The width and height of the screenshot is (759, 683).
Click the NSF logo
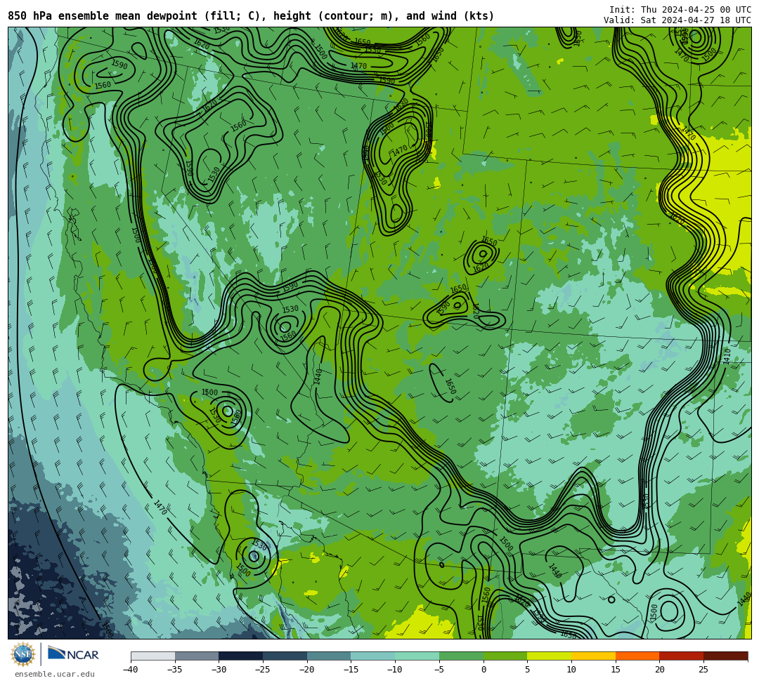[22, 654]
